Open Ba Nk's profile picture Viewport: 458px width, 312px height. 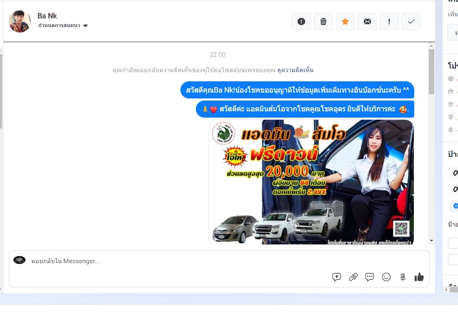[x=20, y=21]
